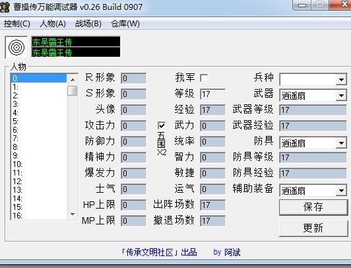Click the 「传承文明社区」出品 link

coord(159,252)
